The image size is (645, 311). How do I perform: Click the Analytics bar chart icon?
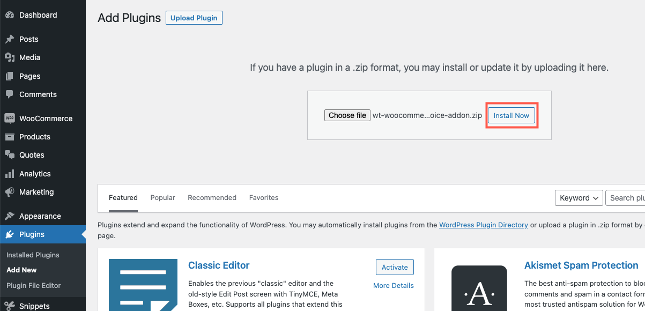point(10,174)
